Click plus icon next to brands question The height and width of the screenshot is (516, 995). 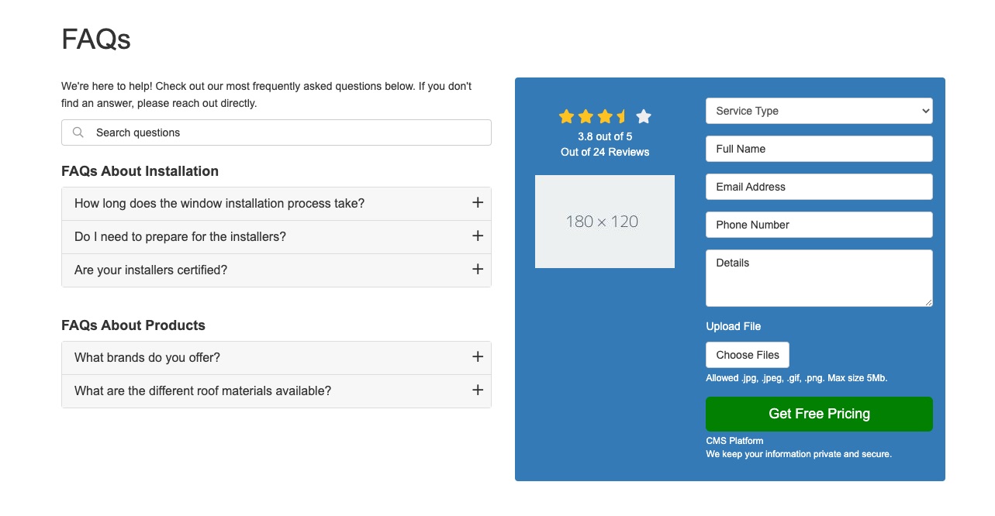478,356
